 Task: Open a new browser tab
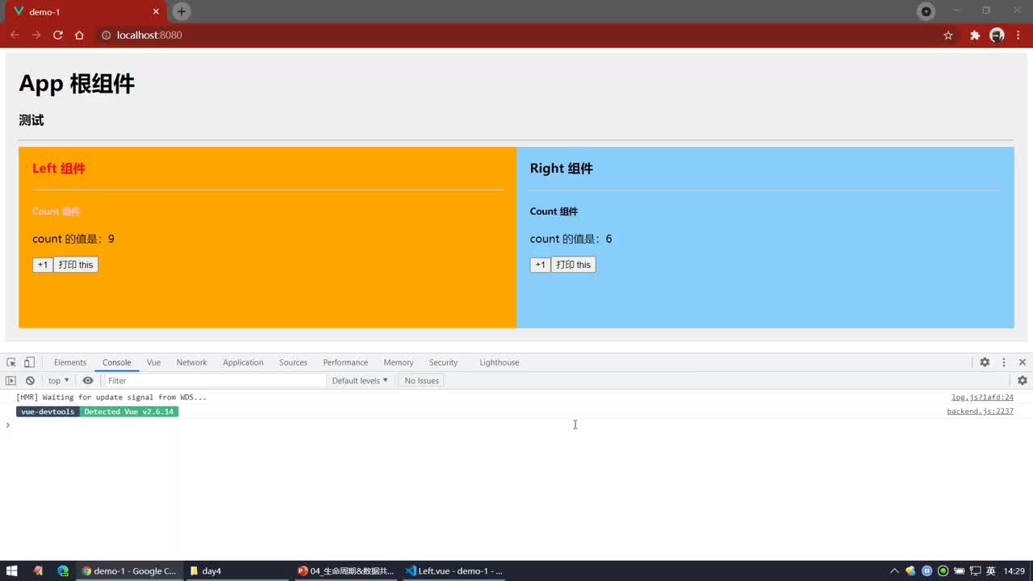[x=182, y=11]
